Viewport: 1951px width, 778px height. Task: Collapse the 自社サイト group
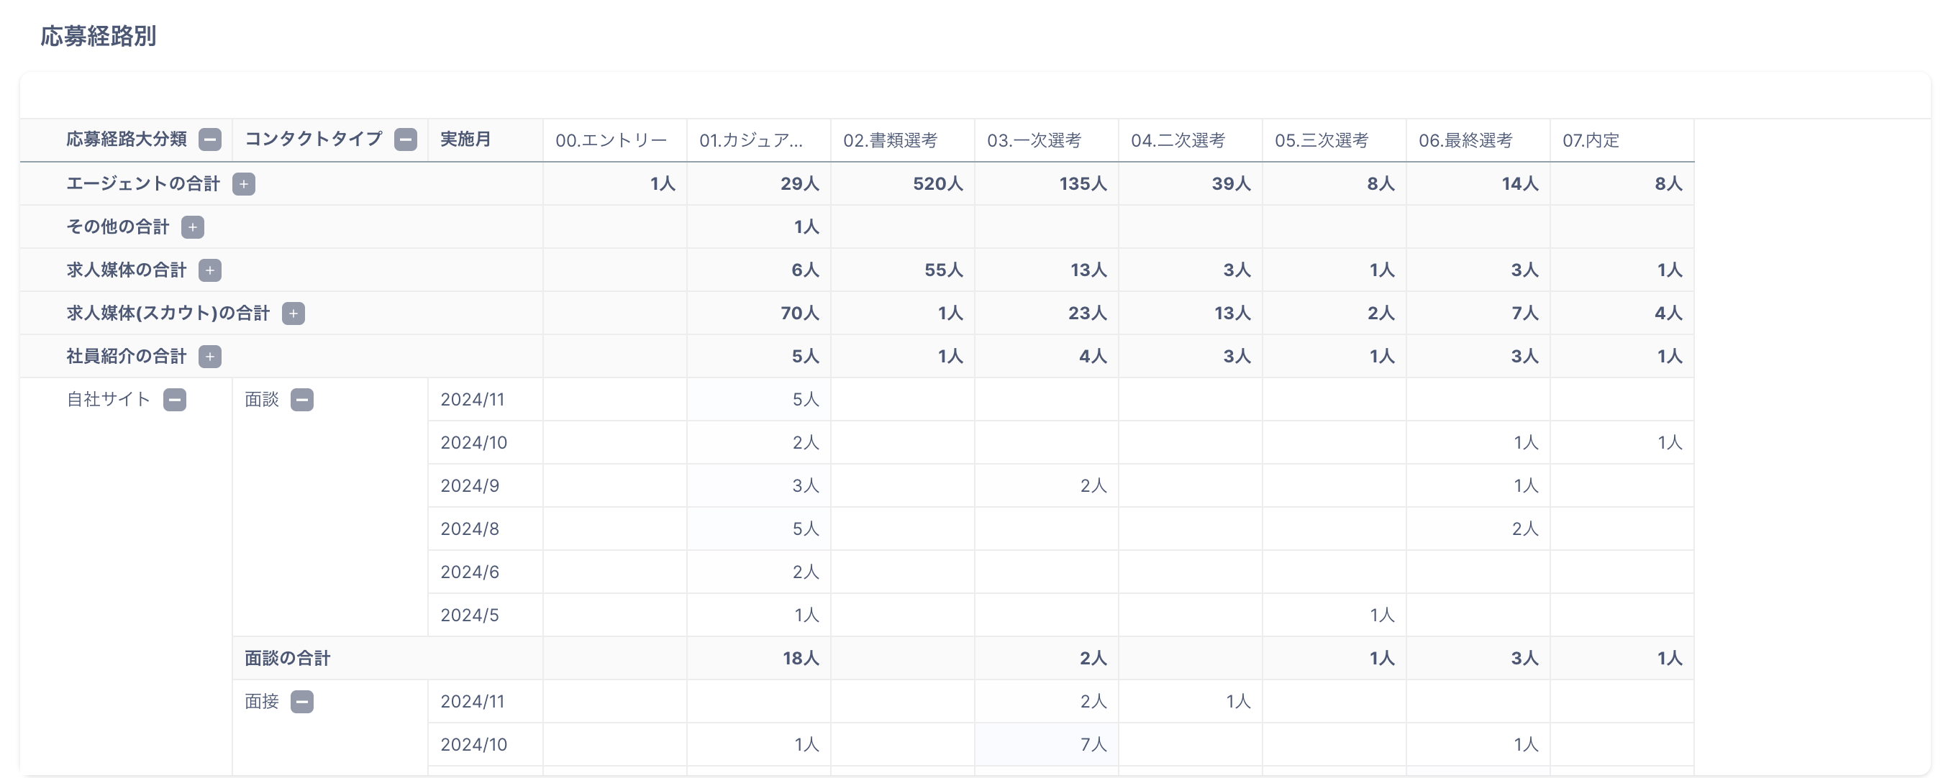tap(175, 400)
